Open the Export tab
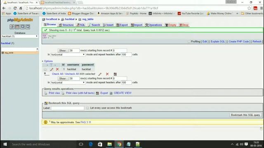Viewport: 264px width, 148px height. pyautogui.click(x=122, y=25)
